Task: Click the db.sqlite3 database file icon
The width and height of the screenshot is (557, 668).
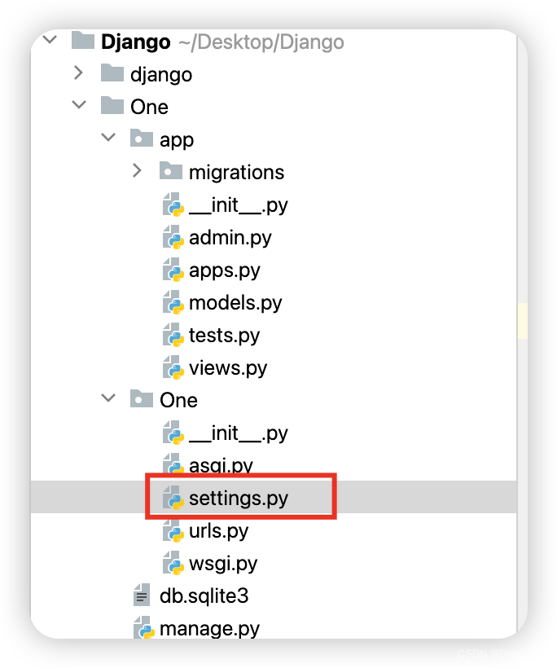Action: pos(142,595)
